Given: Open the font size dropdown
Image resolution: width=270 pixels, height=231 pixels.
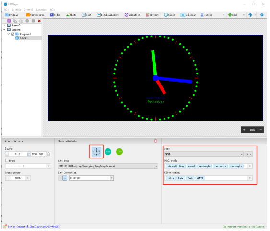Looking at the screenshot, I should [x=248, y=154].
